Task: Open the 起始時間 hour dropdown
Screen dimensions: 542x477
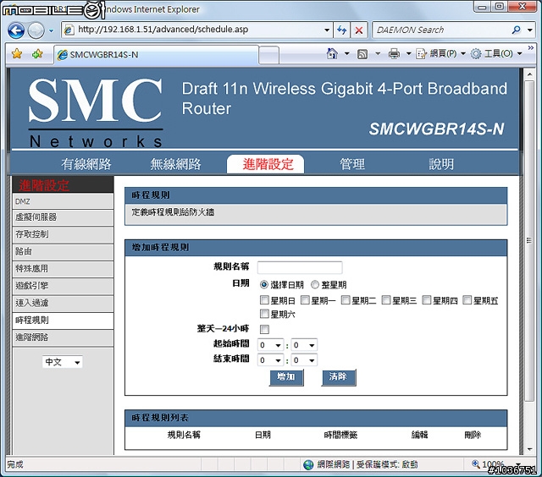Action: [x=271, y=345]
